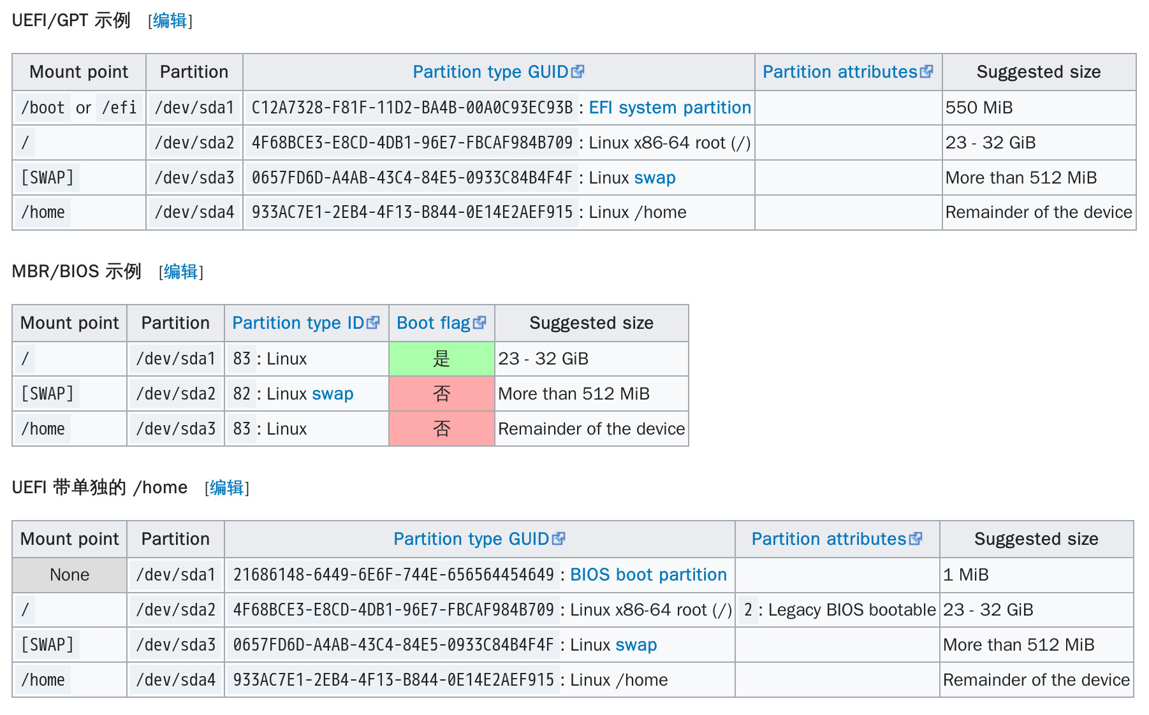Select GUID 0657FD6D-A4AB-43C4-84E5-0933C84B4F4F in first table

pos(412,178)
